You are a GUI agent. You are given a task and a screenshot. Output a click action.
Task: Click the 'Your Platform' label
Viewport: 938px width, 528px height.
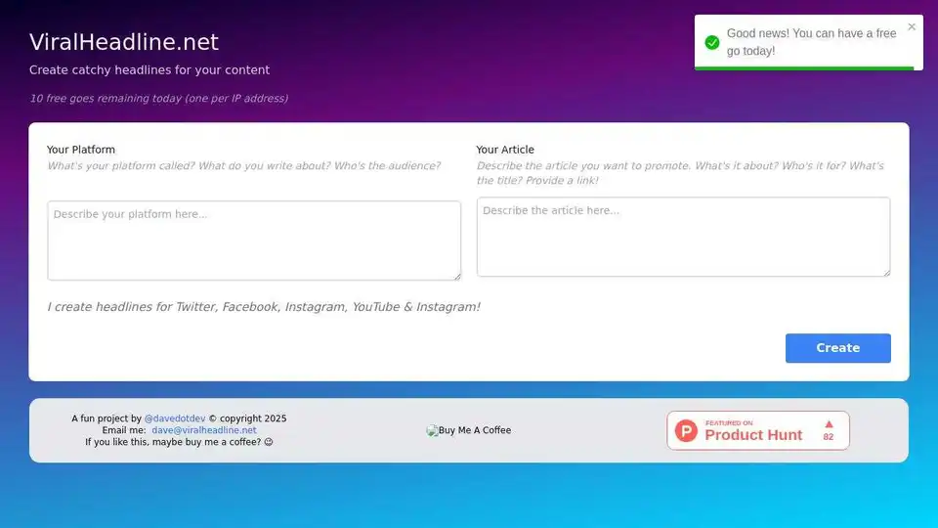click(x=81, y=150)
